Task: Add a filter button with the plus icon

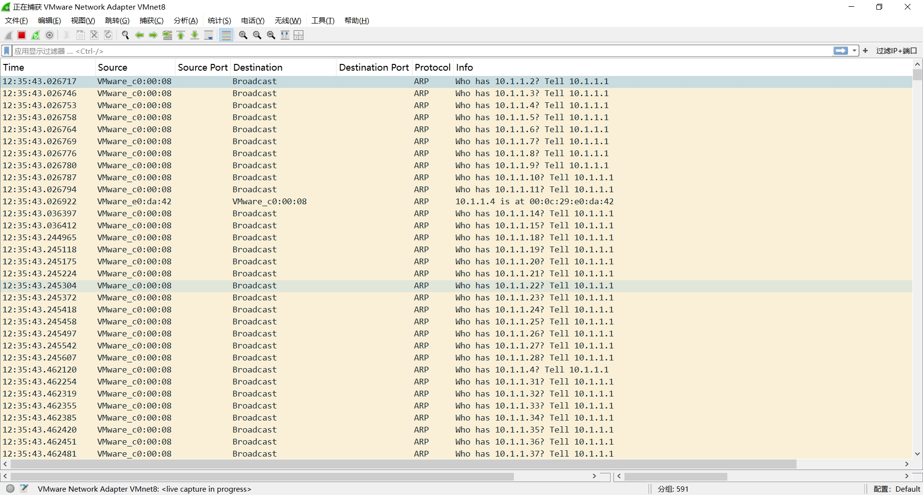Action: [x=865, y=50]
